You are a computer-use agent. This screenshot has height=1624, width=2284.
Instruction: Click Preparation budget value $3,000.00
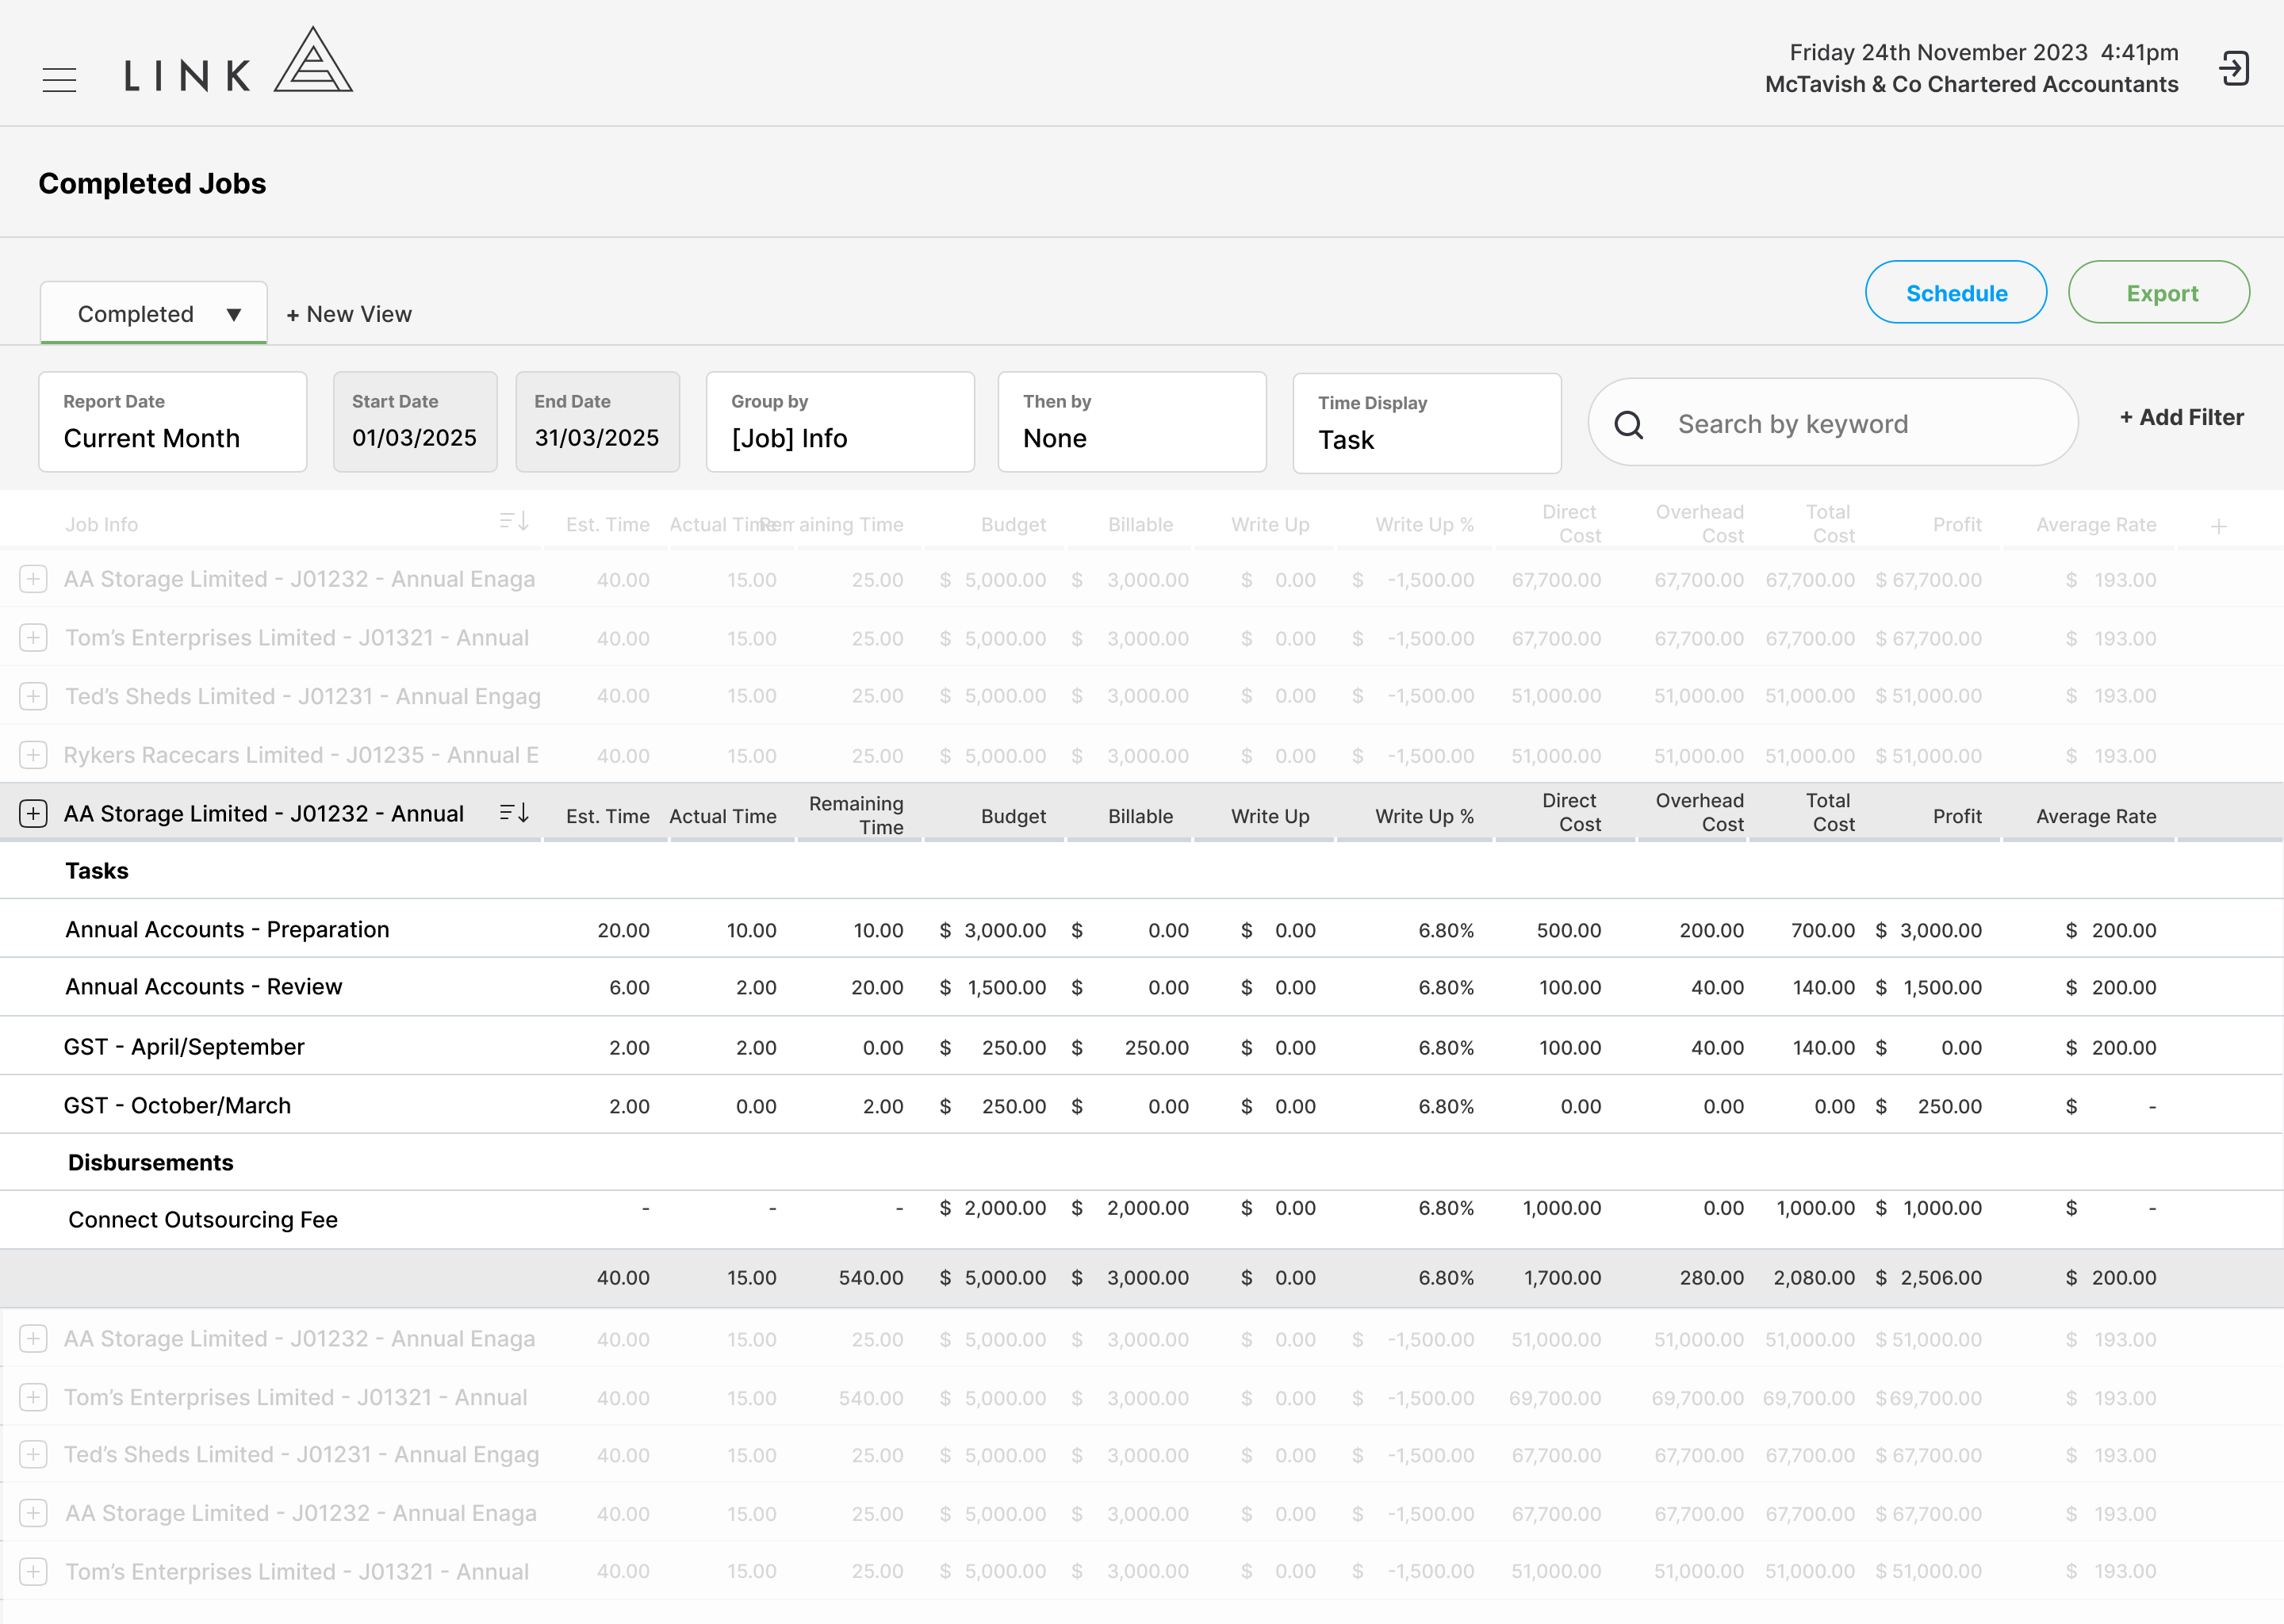pos(993,930)
